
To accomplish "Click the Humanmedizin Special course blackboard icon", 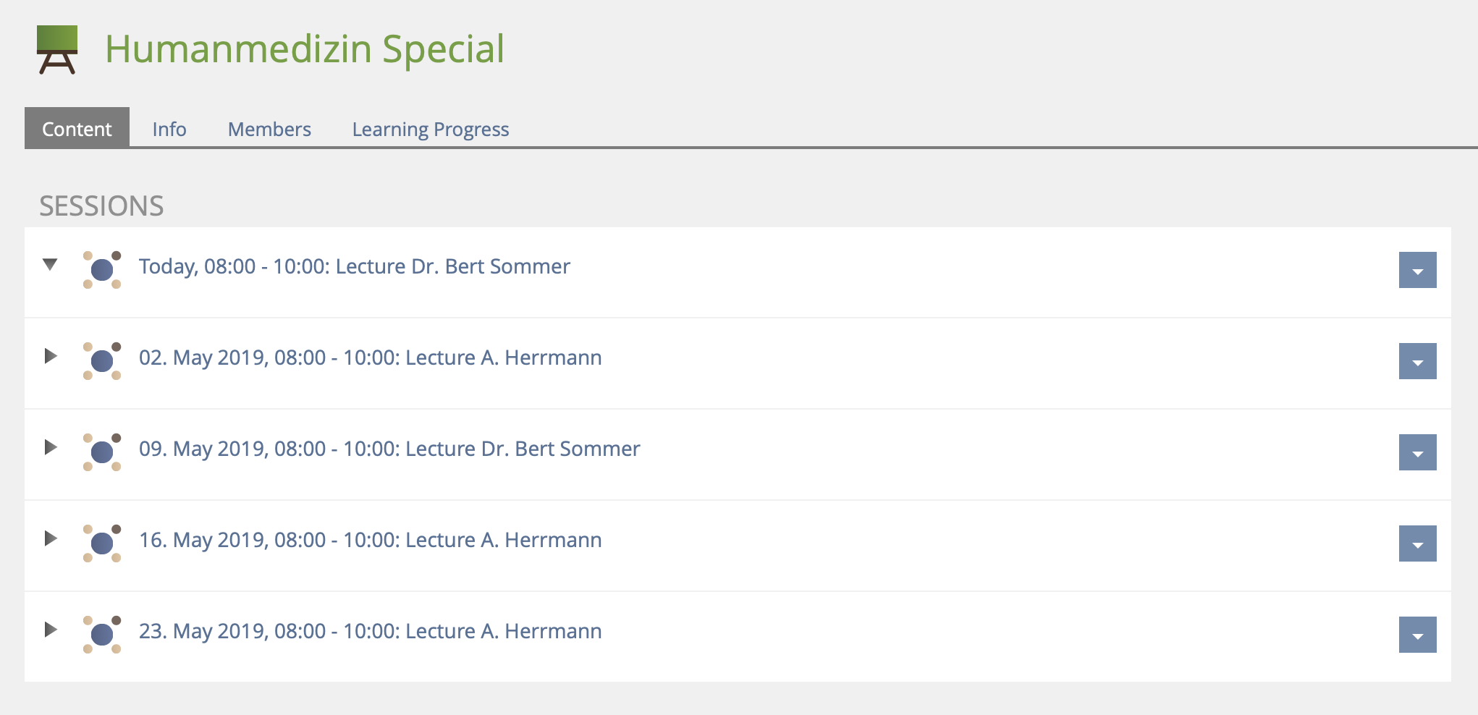I will 57,49.
